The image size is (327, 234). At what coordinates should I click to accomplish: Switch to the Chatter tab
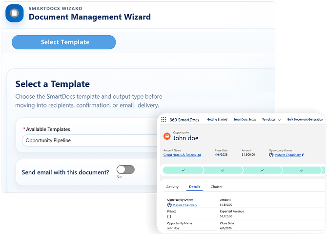coord(217,187)
